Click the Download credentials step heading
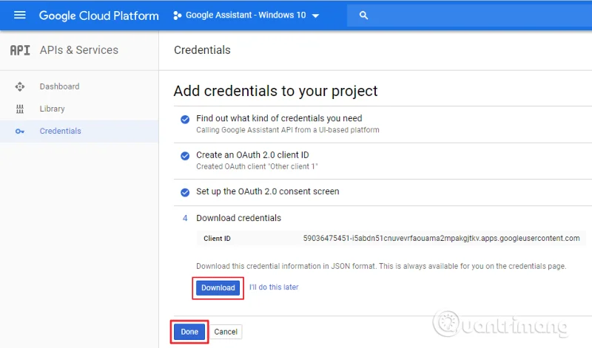 click(x=238, y=218)
